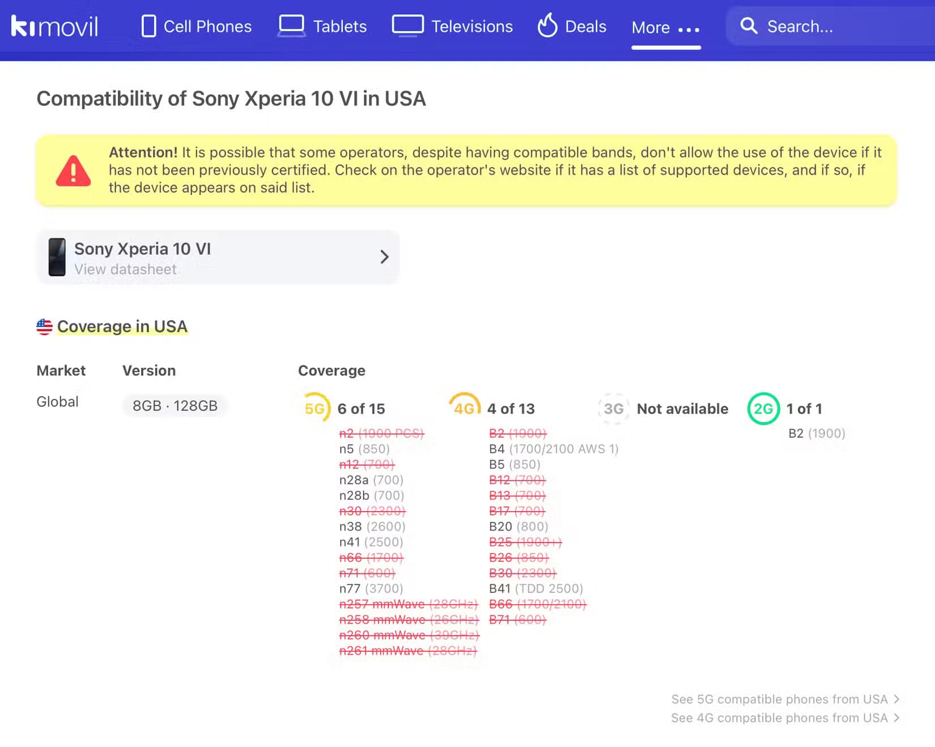Click the page title Compatibility of Sony Xperia
This screenshot has width=935, height=747.
click(231, 99)
